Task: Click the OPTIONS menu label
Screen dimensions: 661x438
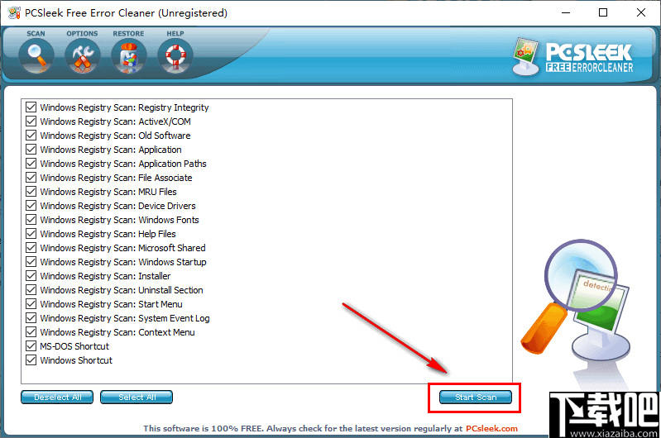Action: (82, 34)
